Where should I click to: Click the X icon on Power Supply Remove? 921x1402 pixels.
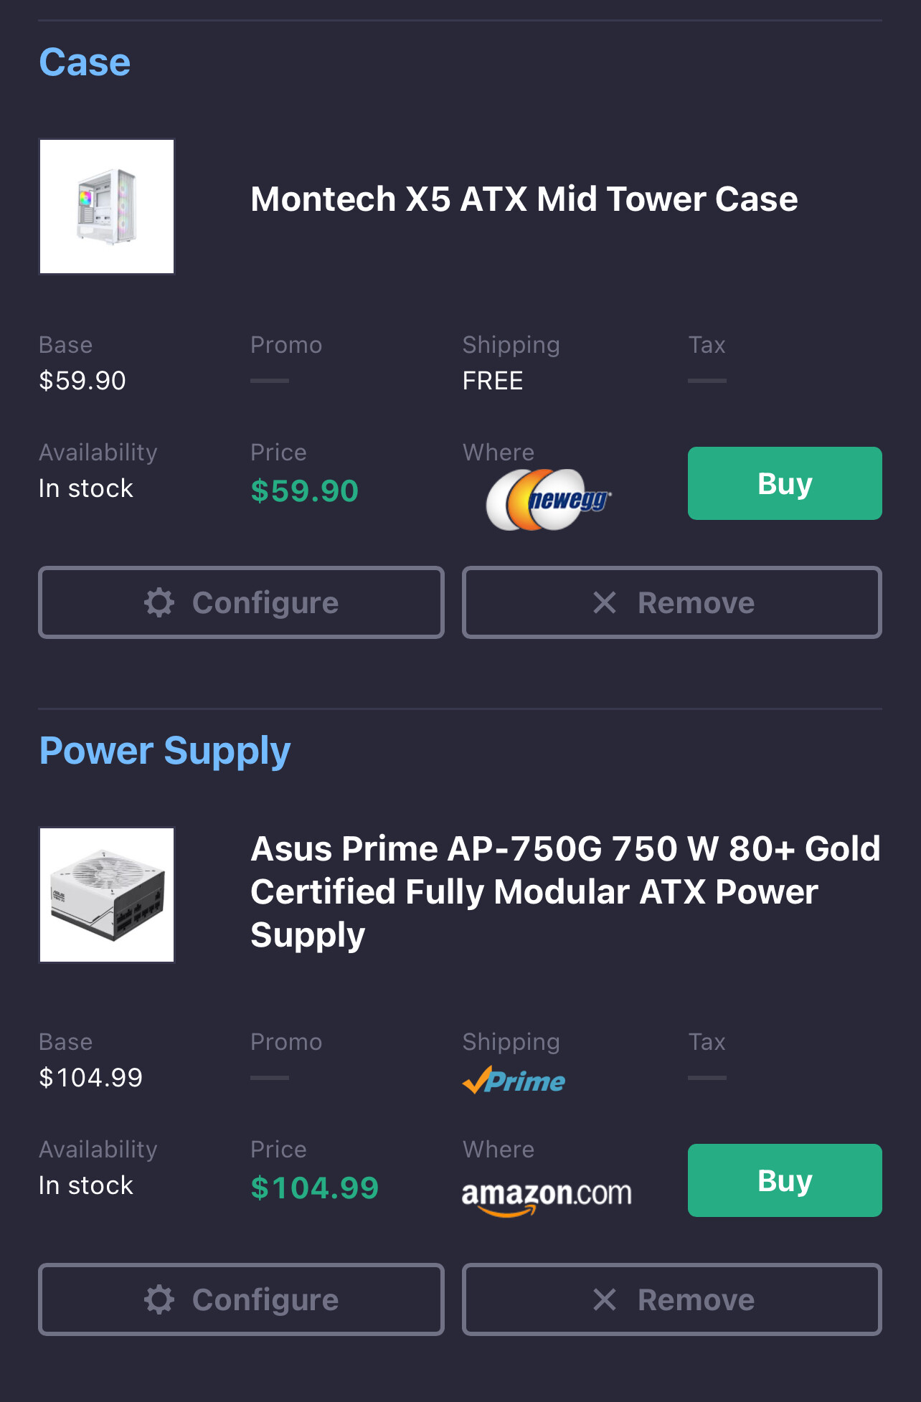click(605, 1299)
